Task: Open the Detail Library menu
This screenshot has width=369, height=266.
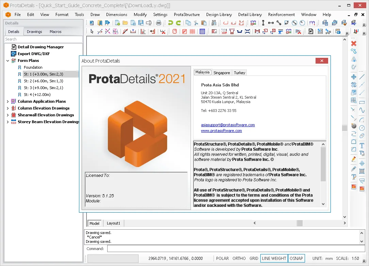Action: 250,15
